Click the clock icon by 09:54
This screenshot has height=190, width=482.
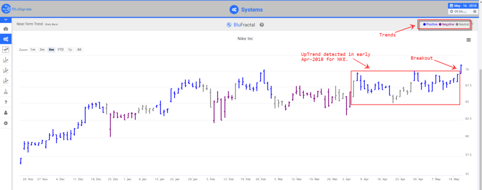[x=451, y=12]
